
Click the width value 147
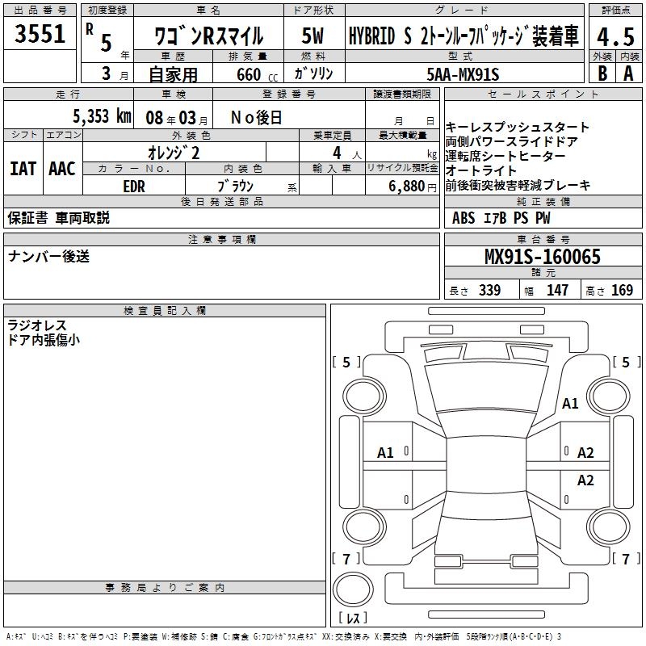pyautogui.click(x=557, y=290)
